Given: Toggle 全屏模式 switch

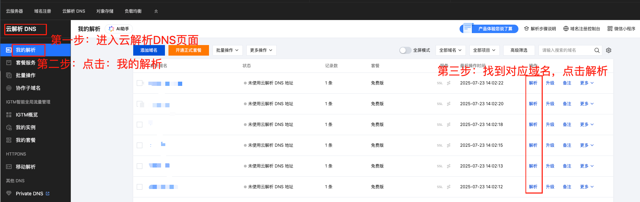Looking at the screenshot, I should pos(405,50).
